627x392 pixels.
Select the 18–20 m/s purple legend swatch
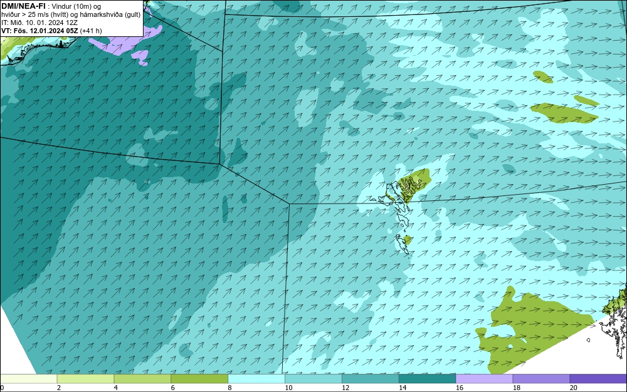point(542,378)
